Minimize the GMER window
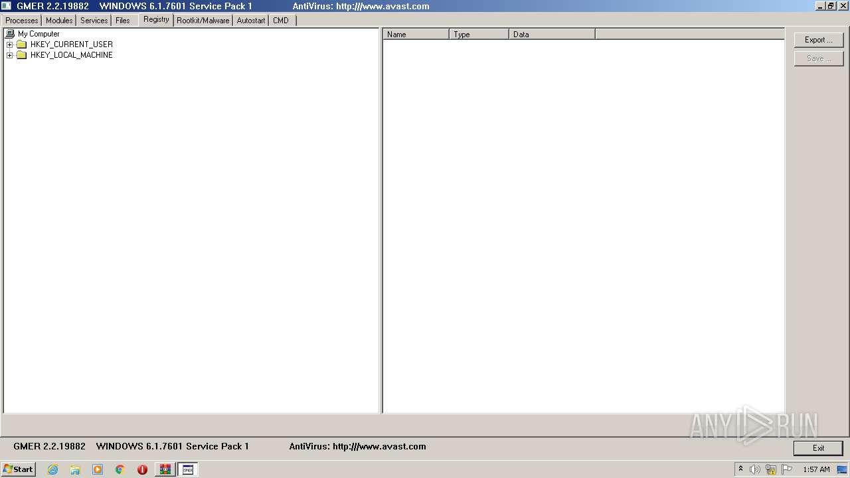Screen dimensions: 850x478 click(x=820, y=6)
